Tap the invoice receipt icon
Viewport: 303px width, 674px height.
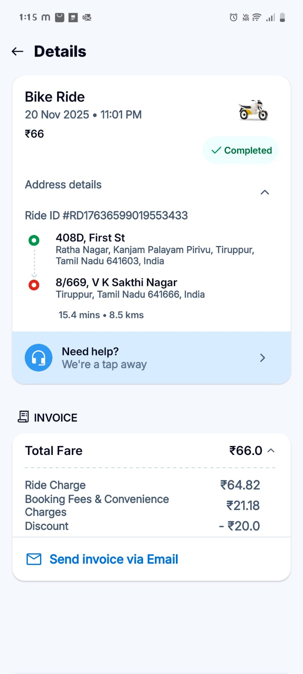[23, 417]
